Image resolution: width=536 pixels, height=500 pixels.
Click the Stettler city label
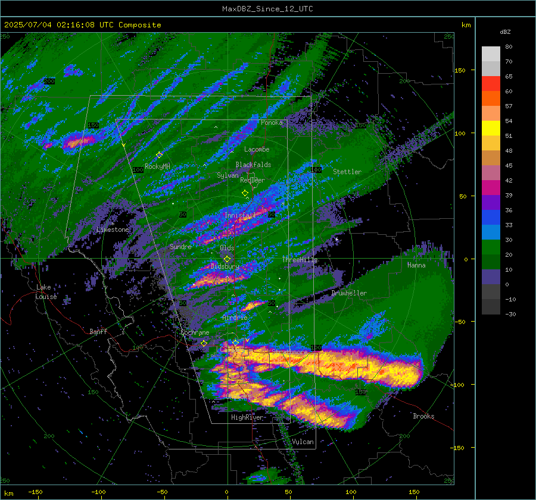[347, 172]
